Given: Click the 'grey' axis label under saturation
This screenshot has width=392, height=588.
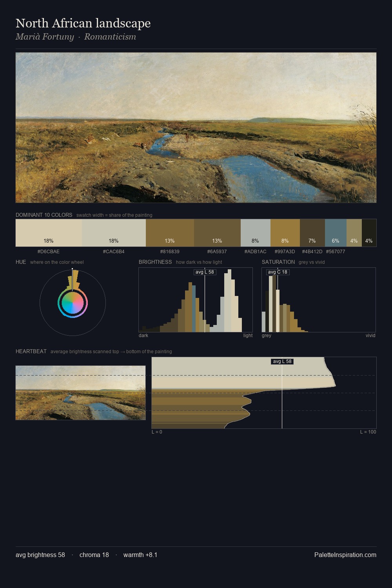Looking at the screenshot, I should (267, 336).
